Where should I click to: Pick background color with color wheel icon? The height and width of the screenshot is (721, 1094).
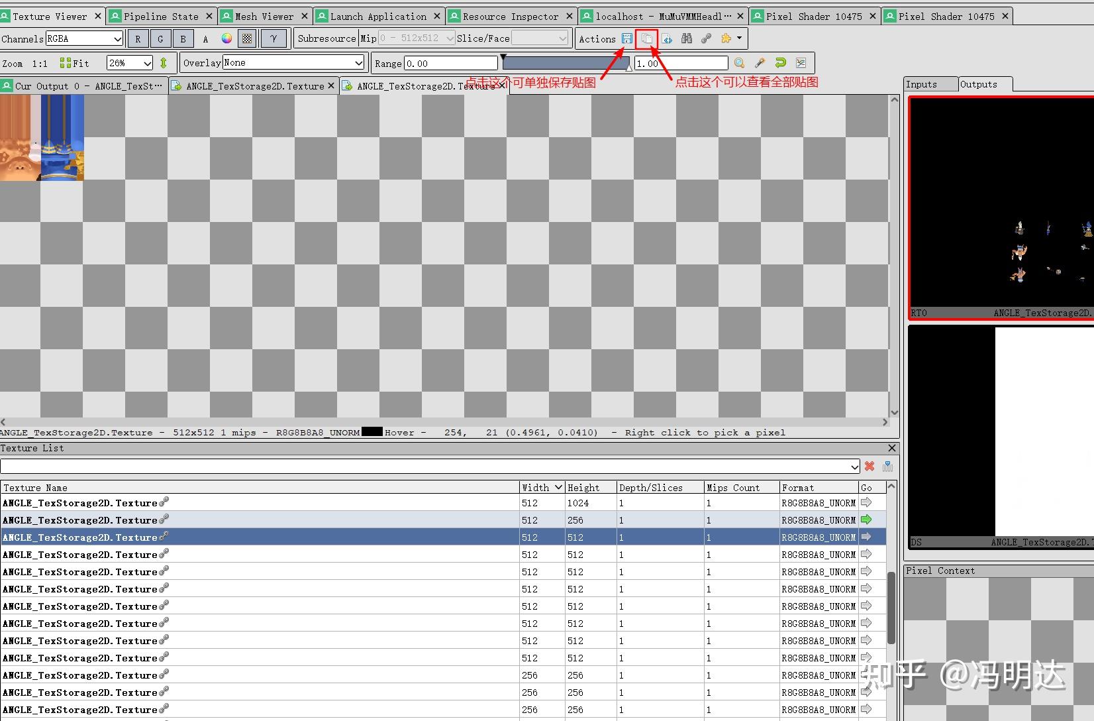coord(226,38)
